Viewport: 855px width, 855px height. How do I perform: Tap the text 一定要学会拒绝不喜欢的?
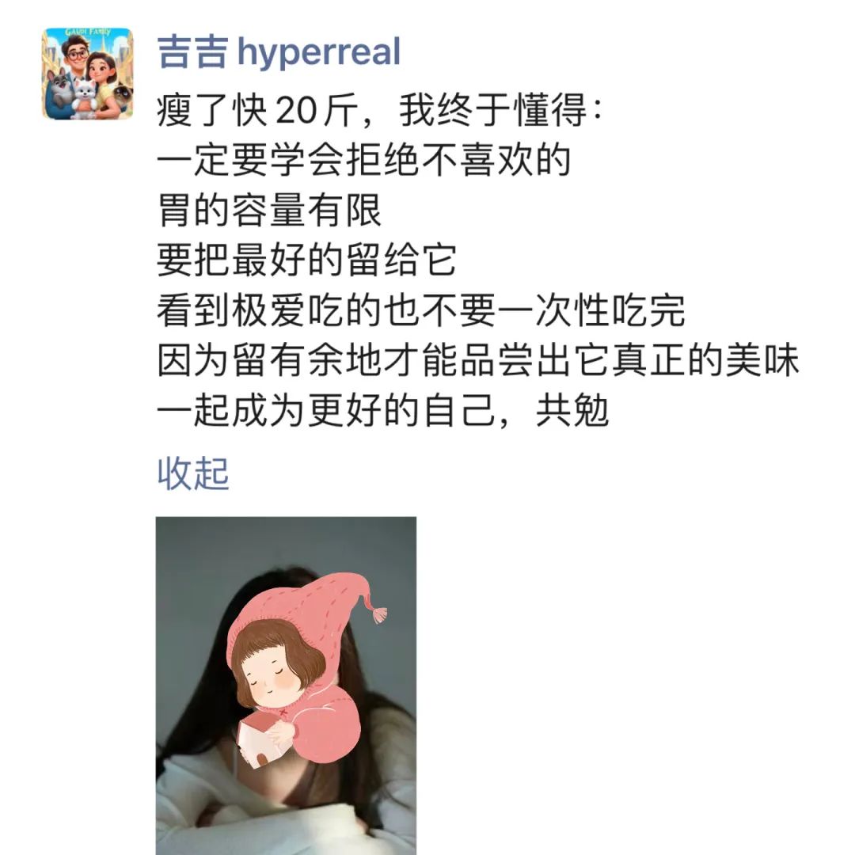[x=364, y=160]
